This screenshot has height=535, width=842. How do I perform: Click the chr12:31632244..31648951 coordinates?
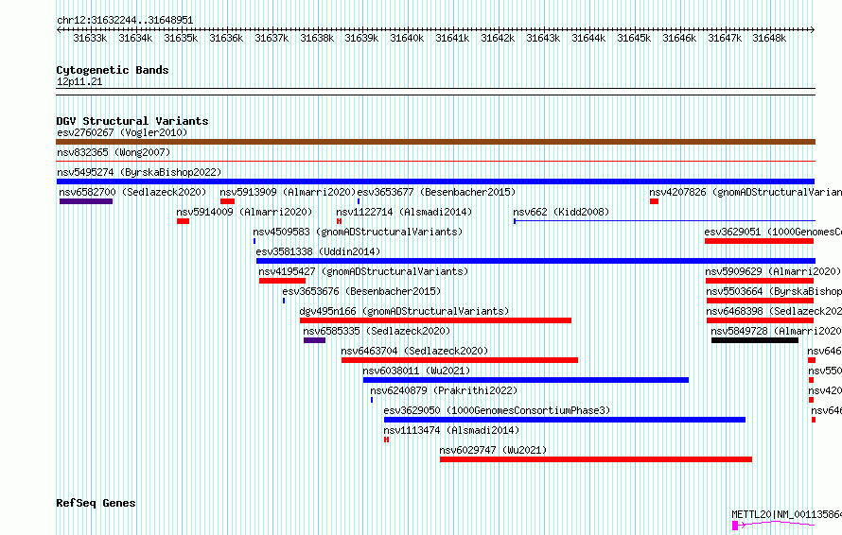click(125, 21)
